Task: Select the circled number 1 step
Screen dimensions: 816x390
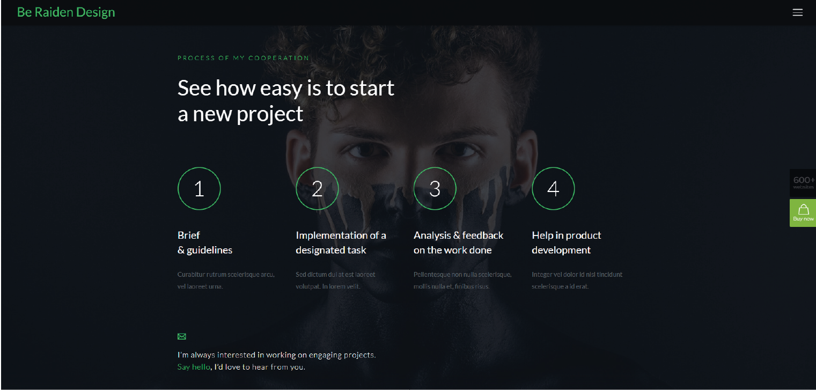Action: (x=199, y=188)
